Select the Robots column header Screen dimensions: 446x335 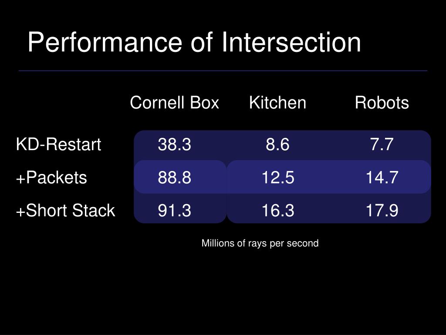point(382,103)
